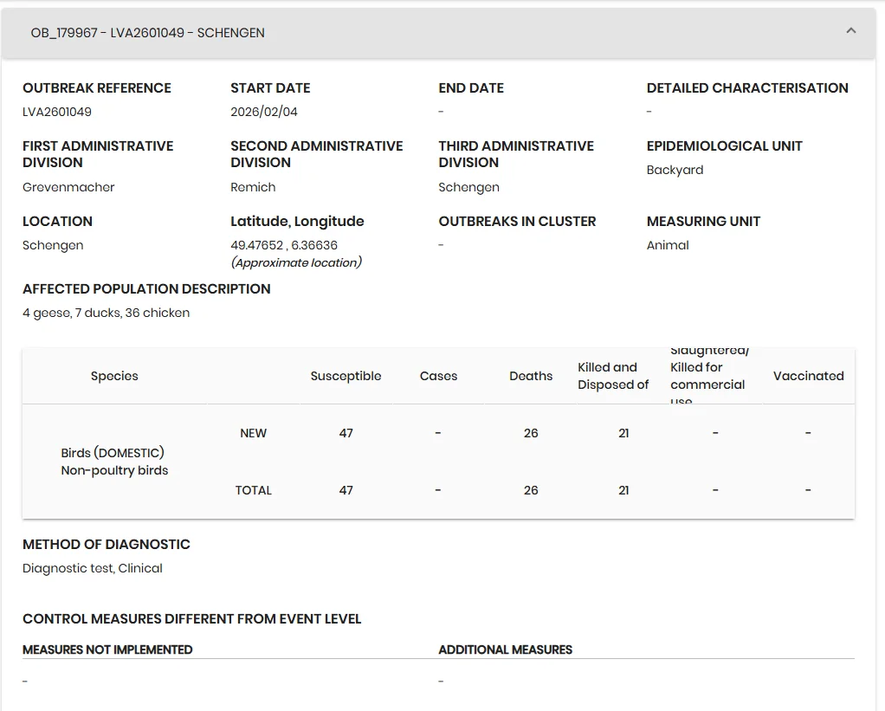885x711 pixels.
Task: Click the Susceptible column header
Action: [346, 376]
